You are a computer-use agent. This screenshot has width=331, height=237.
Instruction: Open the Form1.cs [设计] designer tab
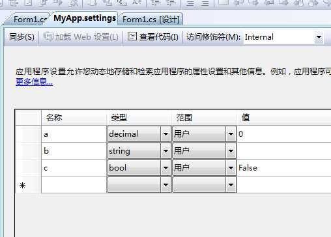pos(151,20)
